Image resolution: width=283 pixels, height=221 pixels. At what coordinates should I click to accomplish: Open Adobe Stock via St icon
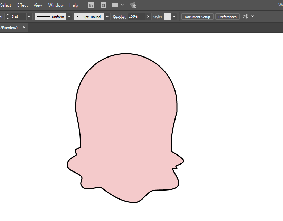click(x=103, y=5)
